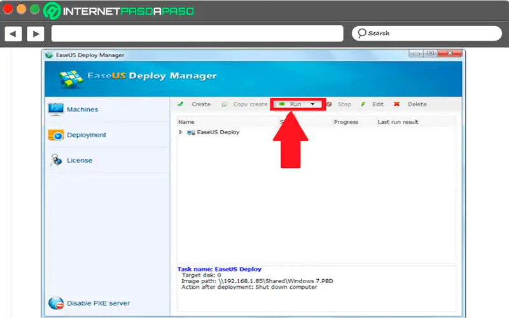This screenshot has width=509, height=318.
Task: Click the browser back arrow button
Action: point(13,34)
